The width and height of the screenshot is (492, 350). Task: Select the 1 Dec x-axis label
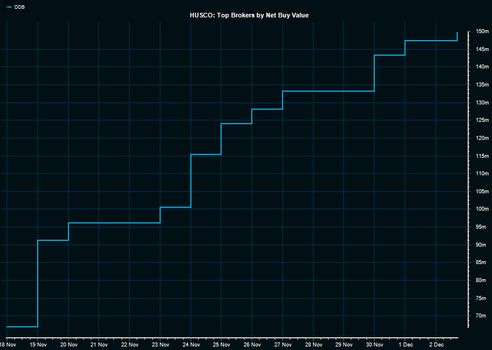coord(406,344)
